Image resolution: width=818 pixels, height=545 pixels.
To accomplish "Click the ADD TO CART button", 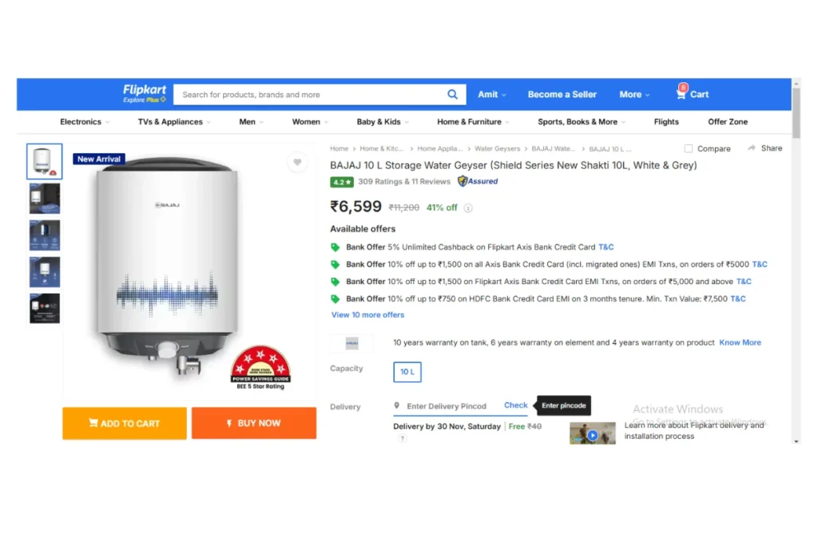I will 125,423.
